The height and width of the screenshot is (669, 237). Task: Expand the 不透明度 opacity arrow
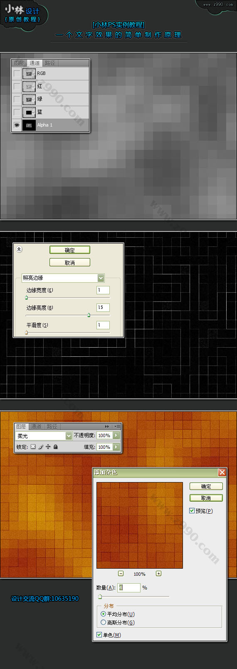[x=116, y=435]
